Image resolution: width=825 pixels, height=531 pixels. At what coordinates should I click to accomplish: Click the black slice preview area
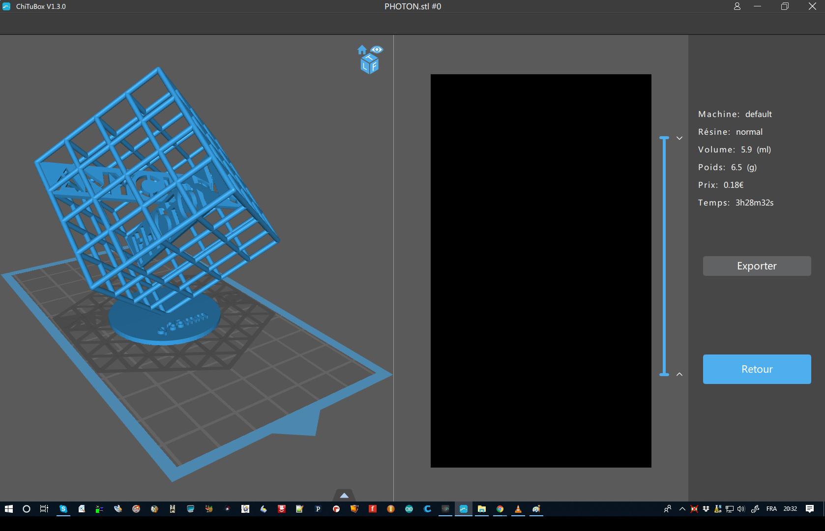click(x=541, y=271)
